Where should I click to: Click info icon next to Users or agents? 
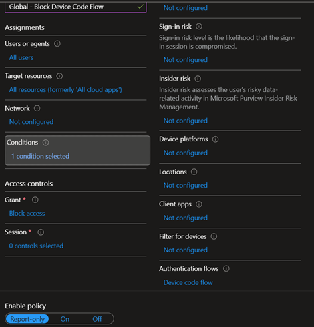pos(57,43)
